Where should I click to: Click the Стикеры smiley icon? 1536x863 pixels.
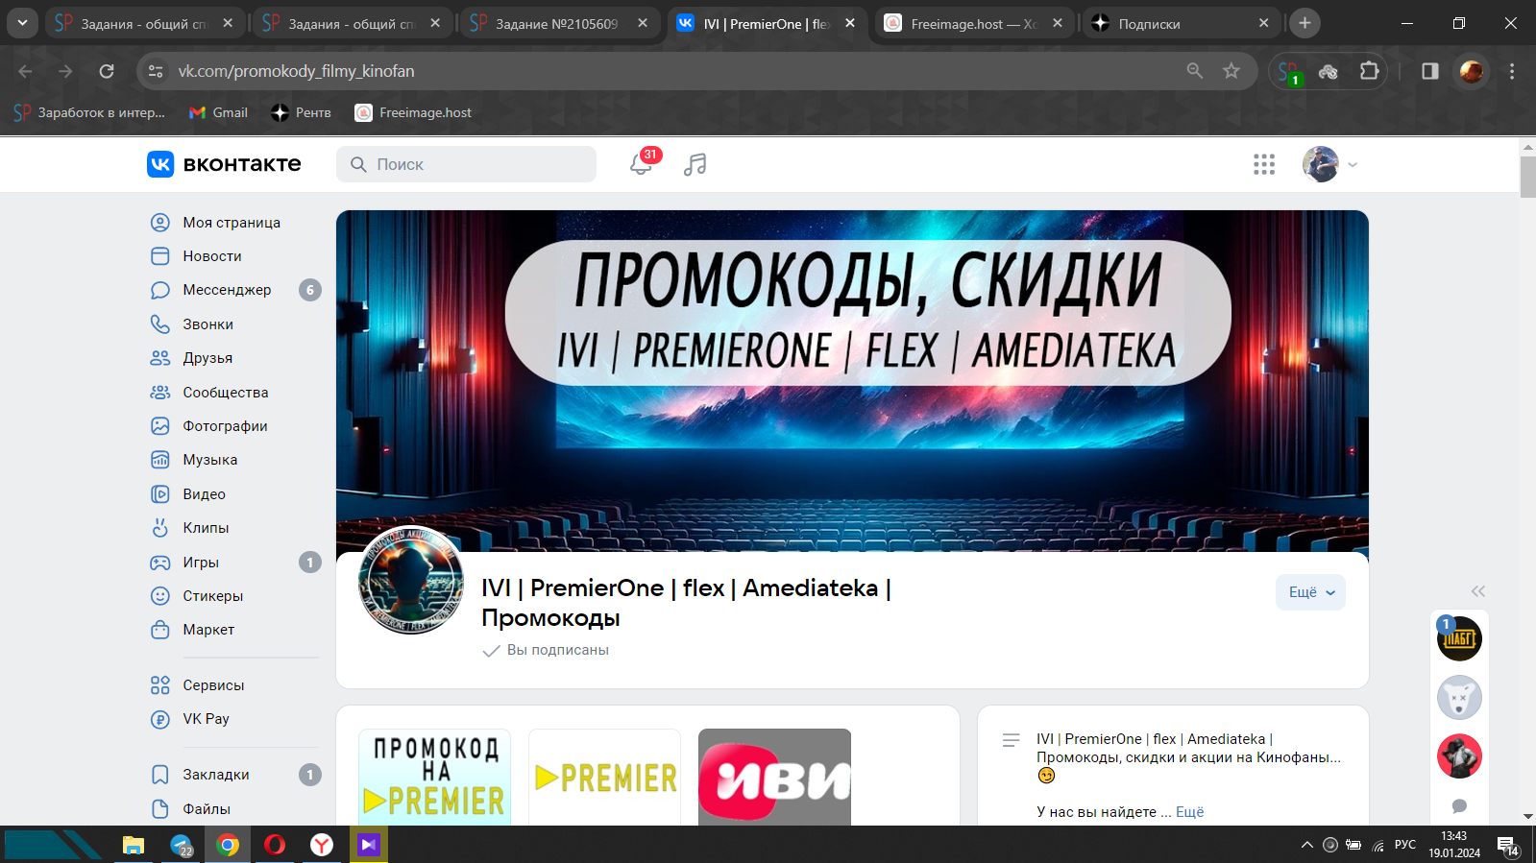coord(160,596)
